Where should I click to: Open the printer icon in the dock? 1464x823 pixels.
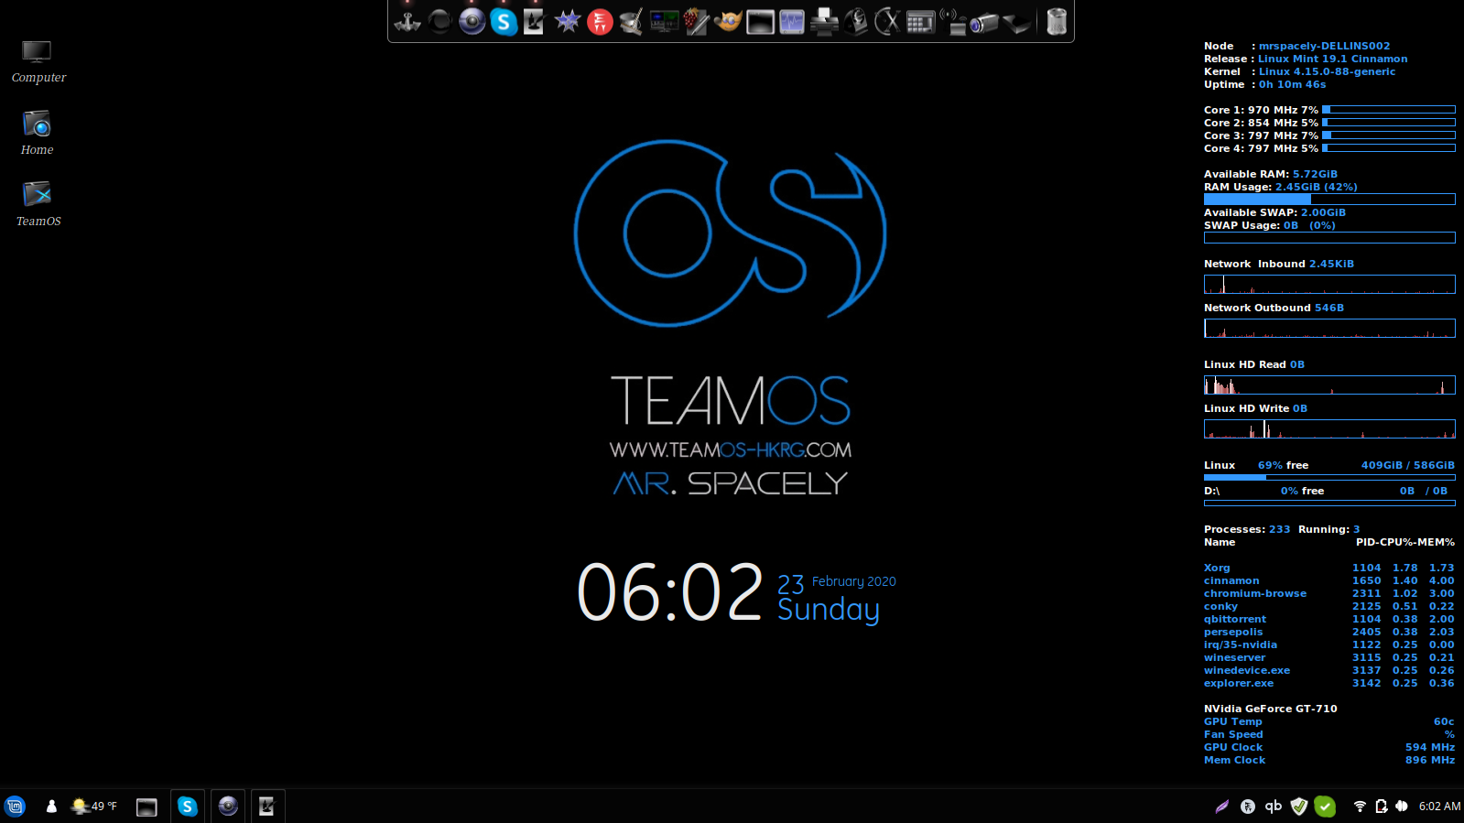(824, 21)
